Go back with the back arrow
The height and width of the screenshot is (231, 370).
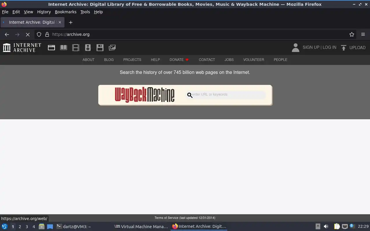7,34
